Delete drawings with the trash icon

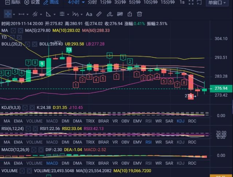click(x=139, y=14)
